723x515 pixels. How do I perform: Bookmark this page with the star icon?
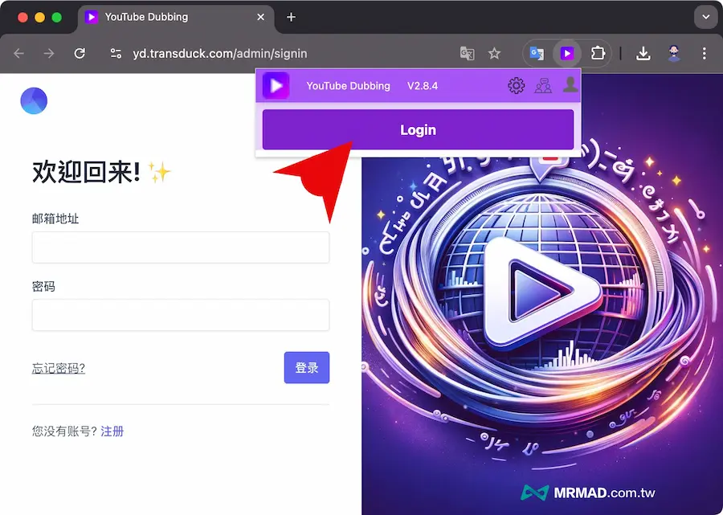(x=494, y=54)
